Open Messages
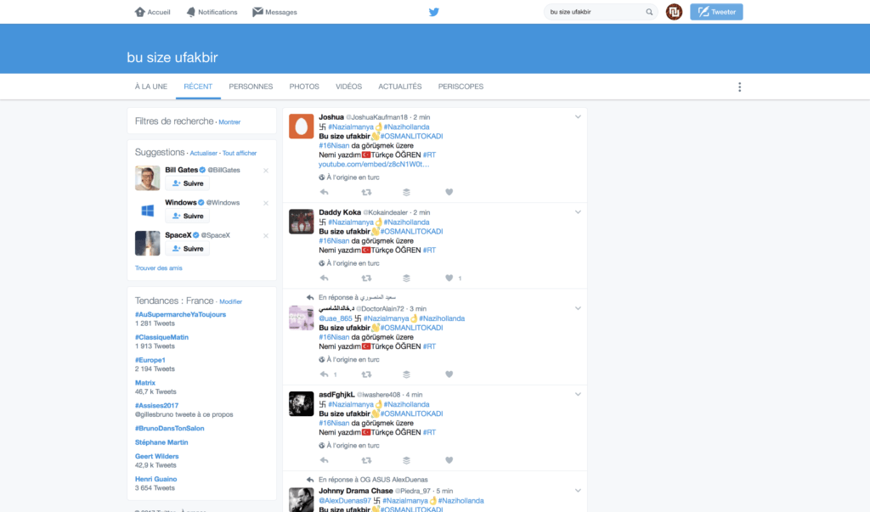The height and width of the screenshot is (512, 870). click(274, 12)
